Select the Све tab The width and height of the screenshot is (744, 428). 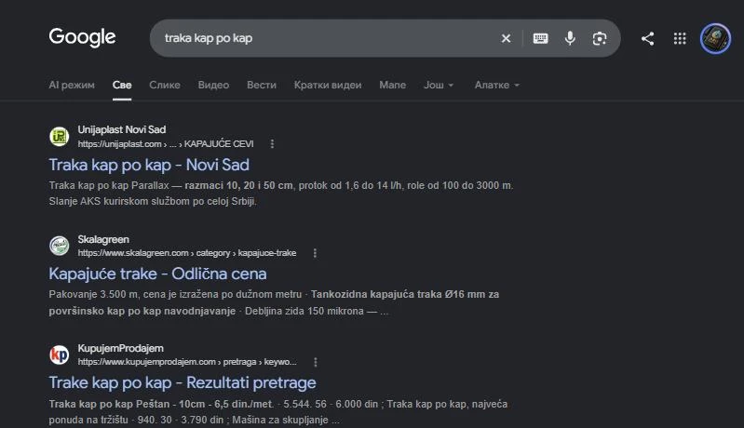coord(122,85)
